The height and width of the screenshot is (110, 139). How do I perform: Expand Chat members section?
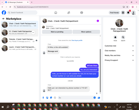click(x=119, y=51)
